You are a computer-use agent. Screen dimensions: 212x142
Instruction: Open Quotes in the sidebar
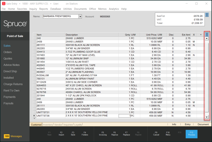(8, 59)
